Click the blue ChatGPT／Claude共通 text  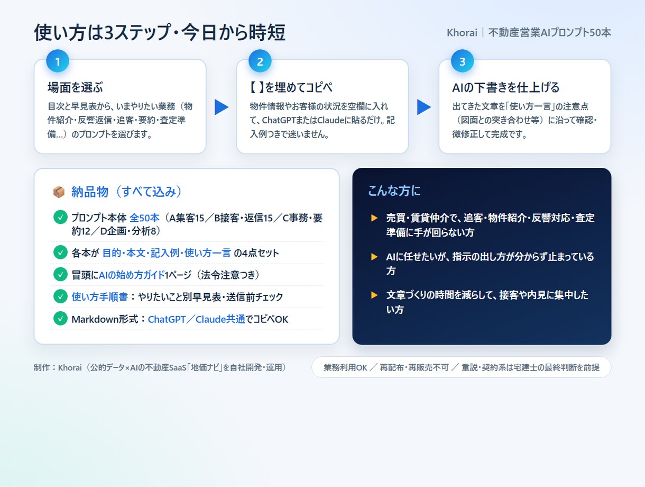197,319
